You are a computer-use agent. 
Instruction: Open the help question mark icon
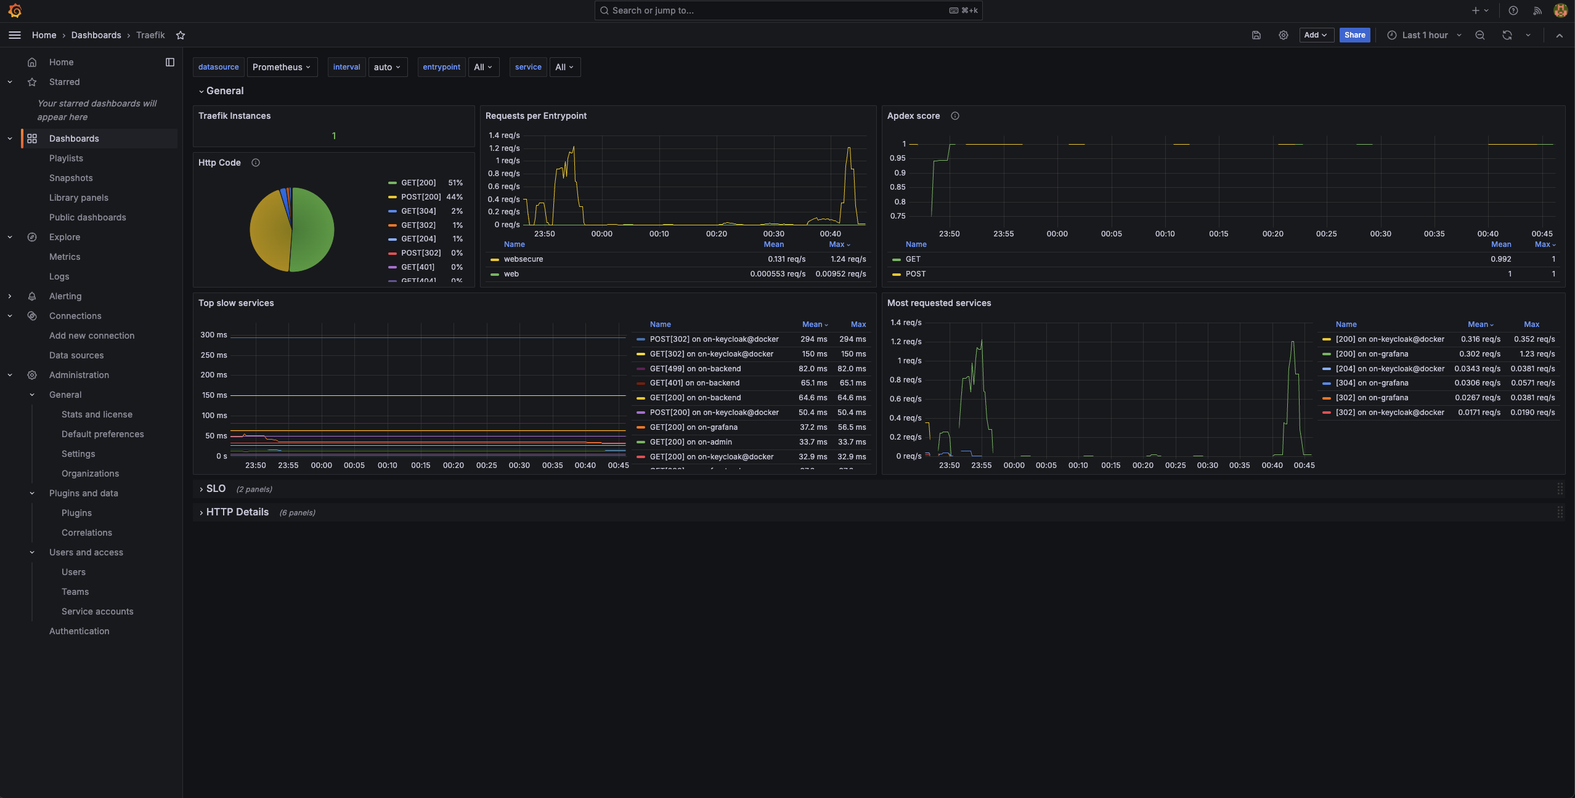1512,10
